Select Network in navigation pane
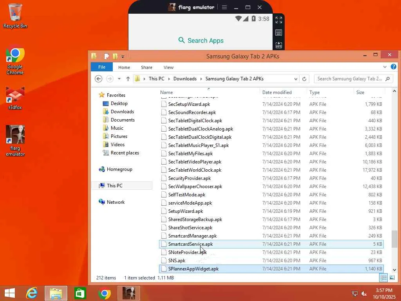Viewport: 401px width, 301px height. pos(116,202)
